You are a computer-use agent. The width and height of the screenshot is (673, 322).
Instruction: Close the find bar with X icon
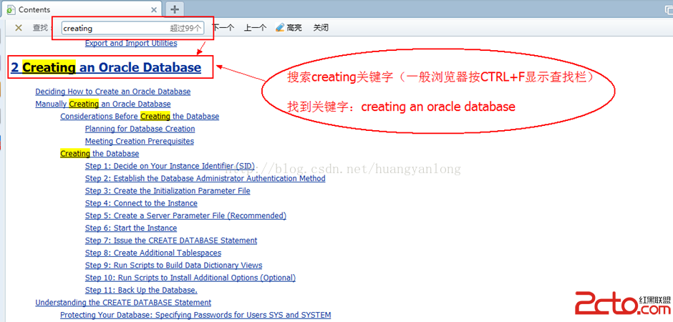[x=19, y=28]
